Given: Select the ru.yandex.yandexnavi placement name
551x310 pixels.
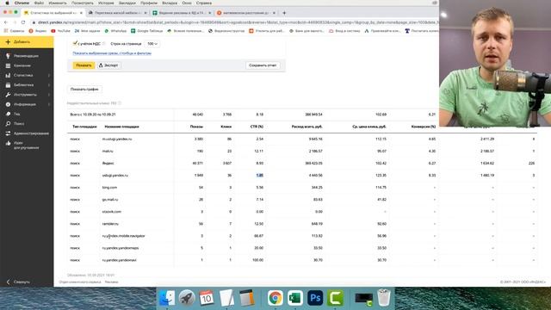Looking at the screenshot, I should [x=119, y=260].
